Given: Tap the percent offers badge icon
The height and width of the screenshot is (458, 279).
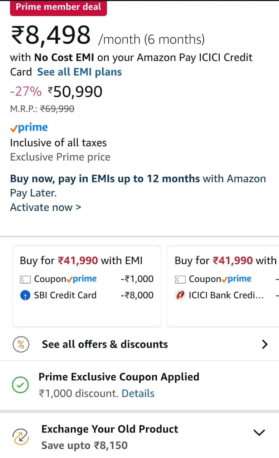Looking at the screenshot, I should point(21,345).
